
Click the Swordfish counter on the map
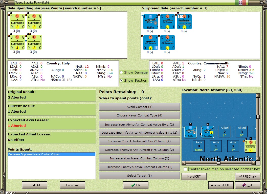click(x=208, y=132)
